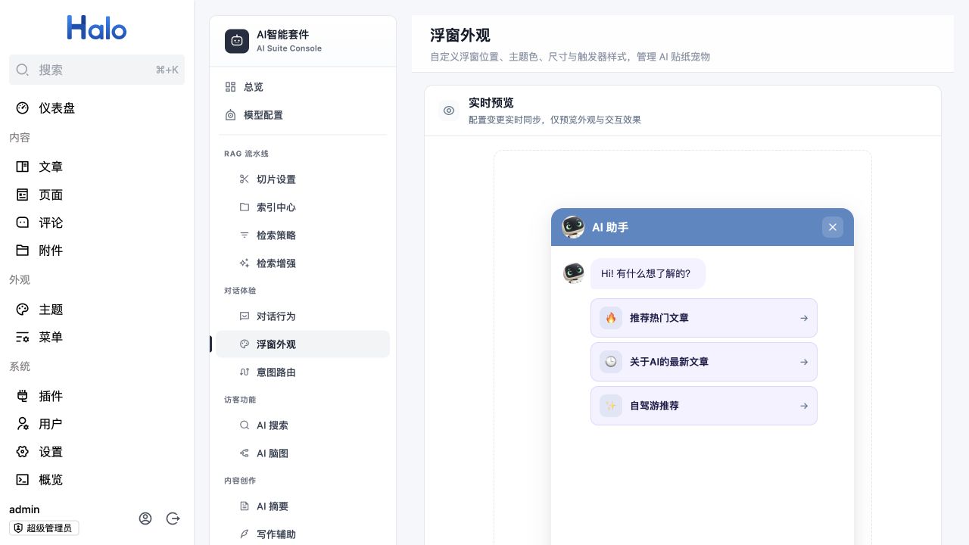This screenshot has width=969, height=545.
Task: Click the eye icon beside 实时预览
Action: 449,111
